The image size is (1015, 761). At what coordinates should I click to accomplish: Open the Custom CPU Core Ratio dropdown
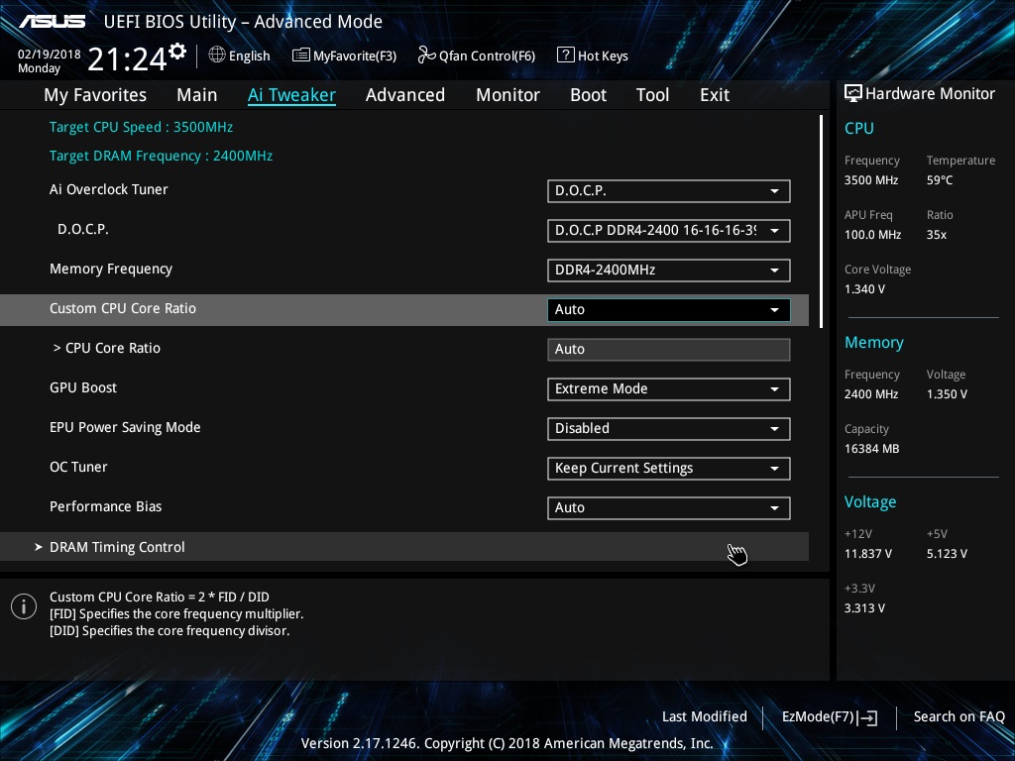pyautogui.click(x=669, y=309)
